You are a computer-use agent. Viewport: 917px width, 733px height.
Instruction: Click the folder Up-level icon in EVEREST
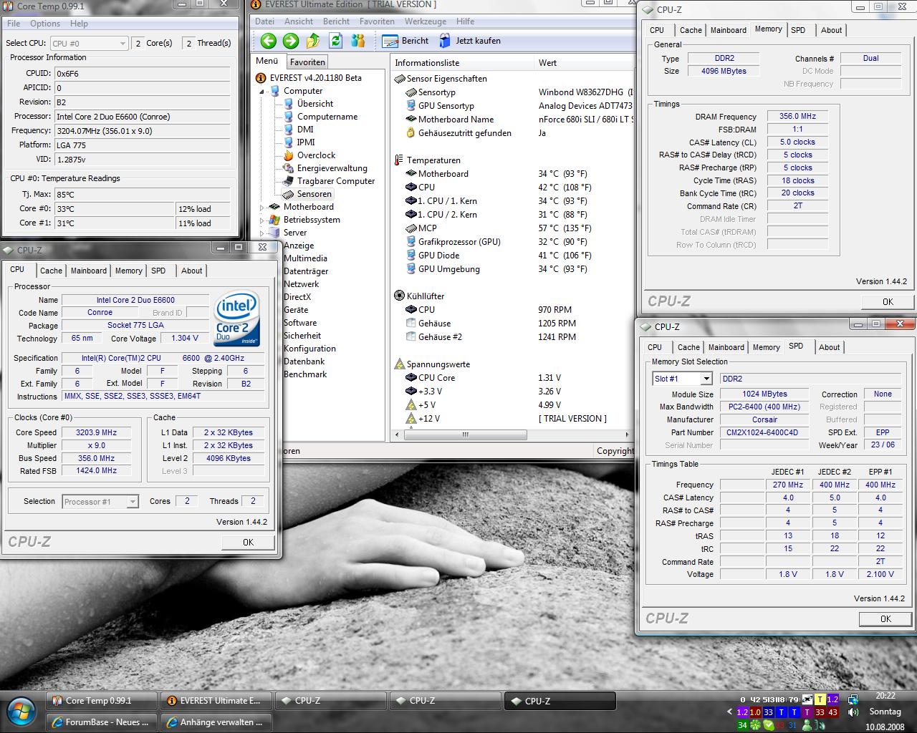[x=313, y=41]
